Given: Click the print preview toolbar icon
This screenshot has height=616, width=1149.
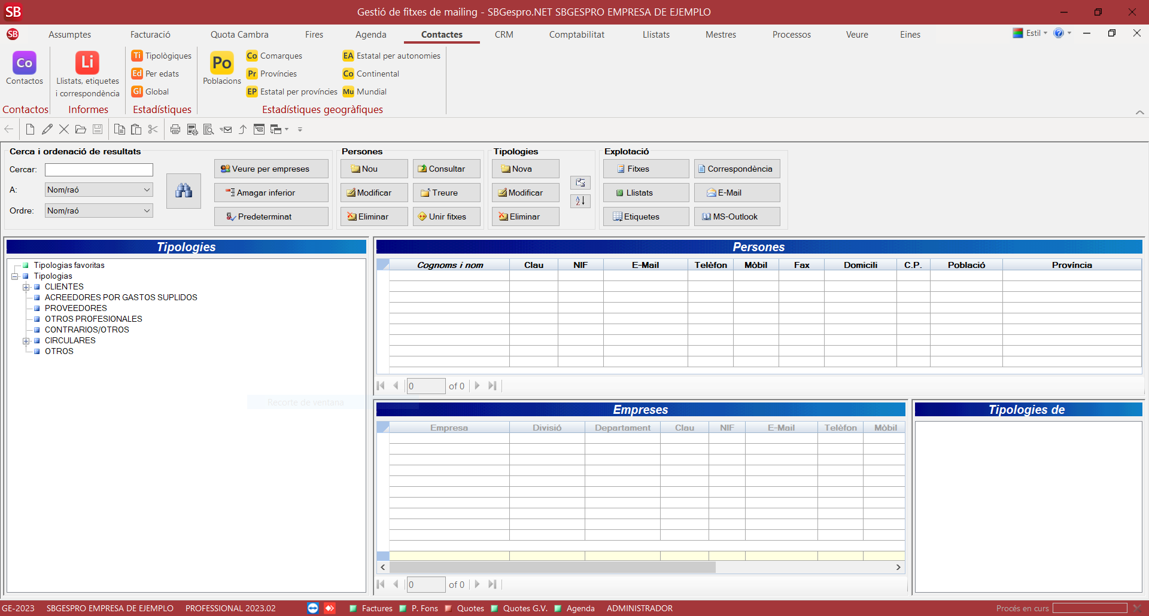Looking at the screenshot, I should click(x=208, y=129).
